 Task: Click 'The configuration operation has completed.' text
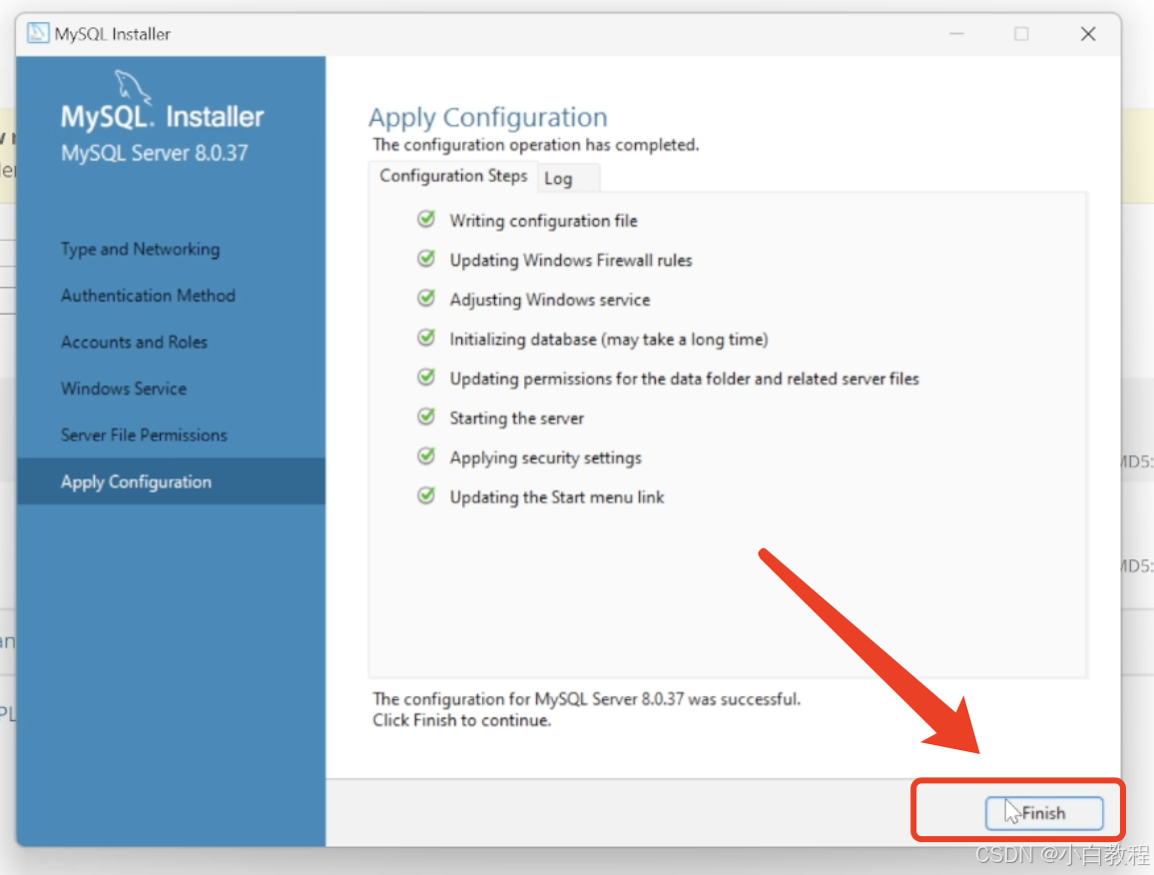[x=536, y=145]
